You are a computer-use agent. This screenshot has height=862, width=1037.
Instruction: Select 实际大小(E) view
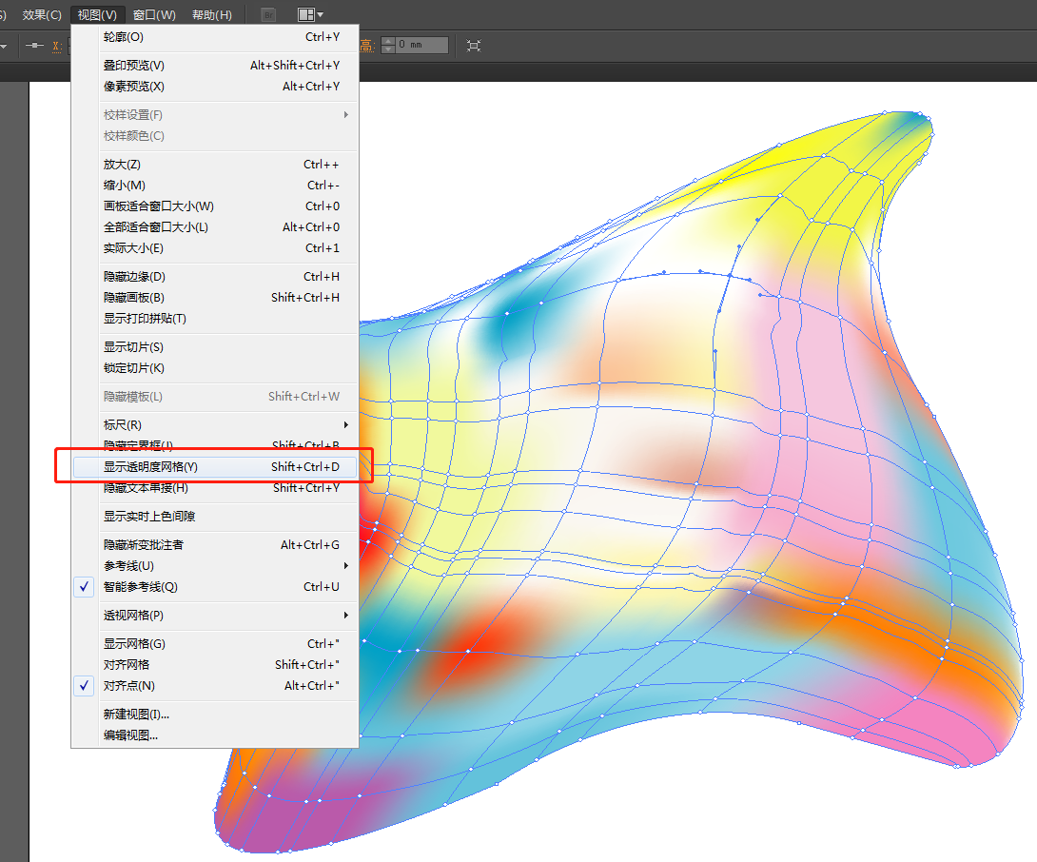(215, 248)
